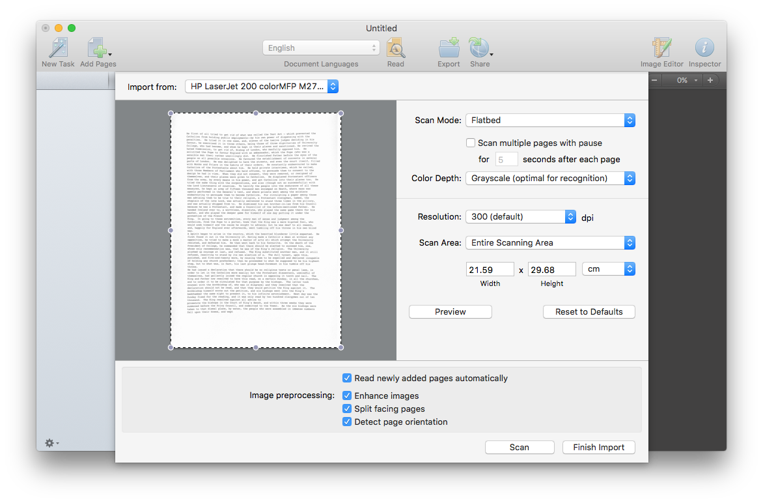Uncheck Detect page orientation
Screen dimensions: 763x503
click(347, 422)
